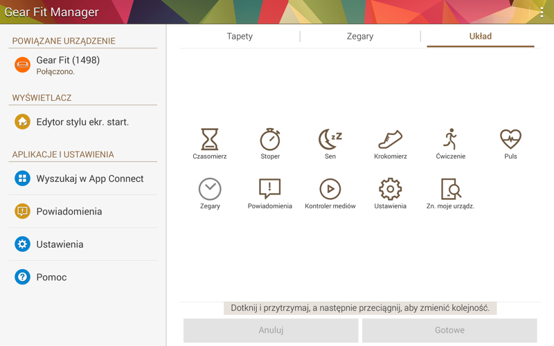Open Pomoc in the sidebar
Screen dimensions: 554x346
point(51,277)
